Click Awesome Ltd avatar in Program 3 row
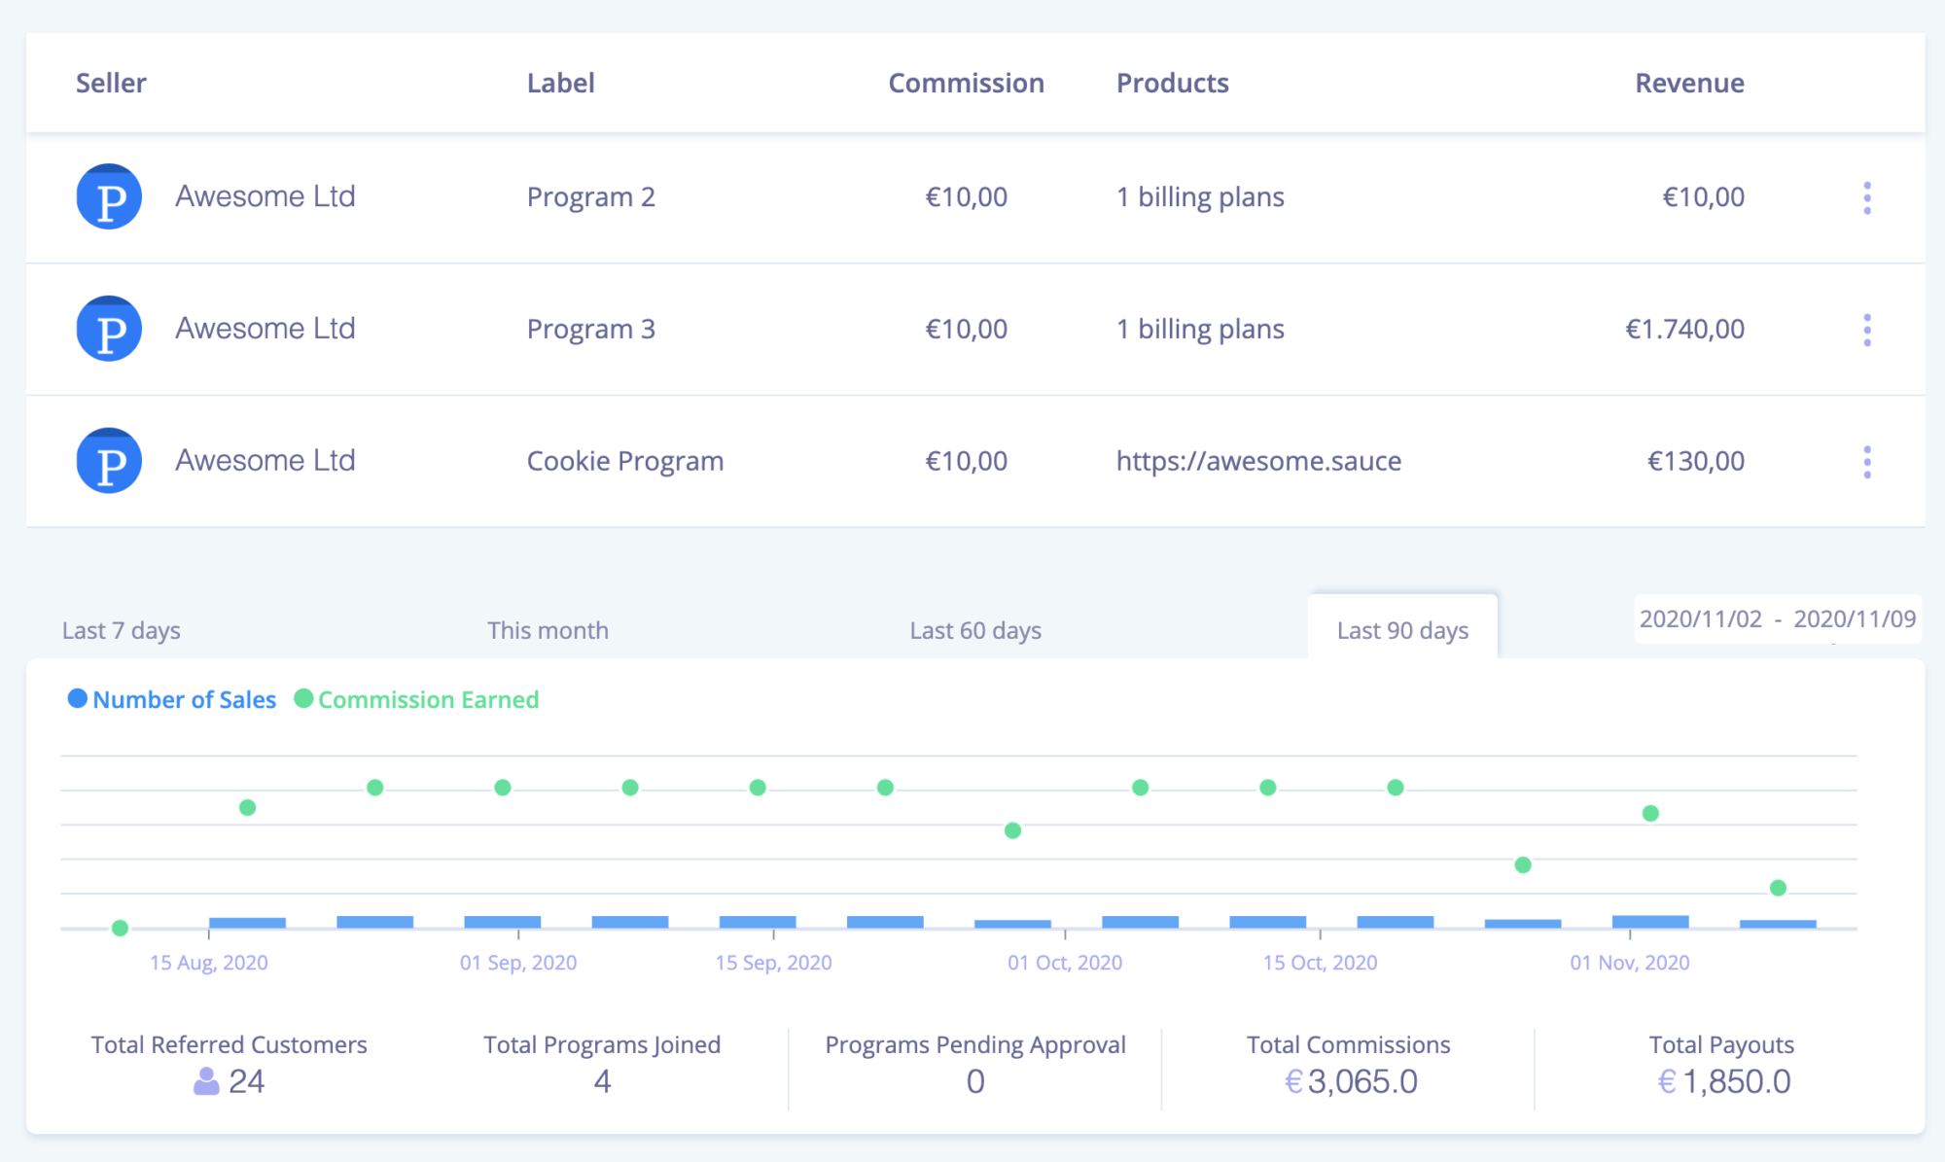 109,330
